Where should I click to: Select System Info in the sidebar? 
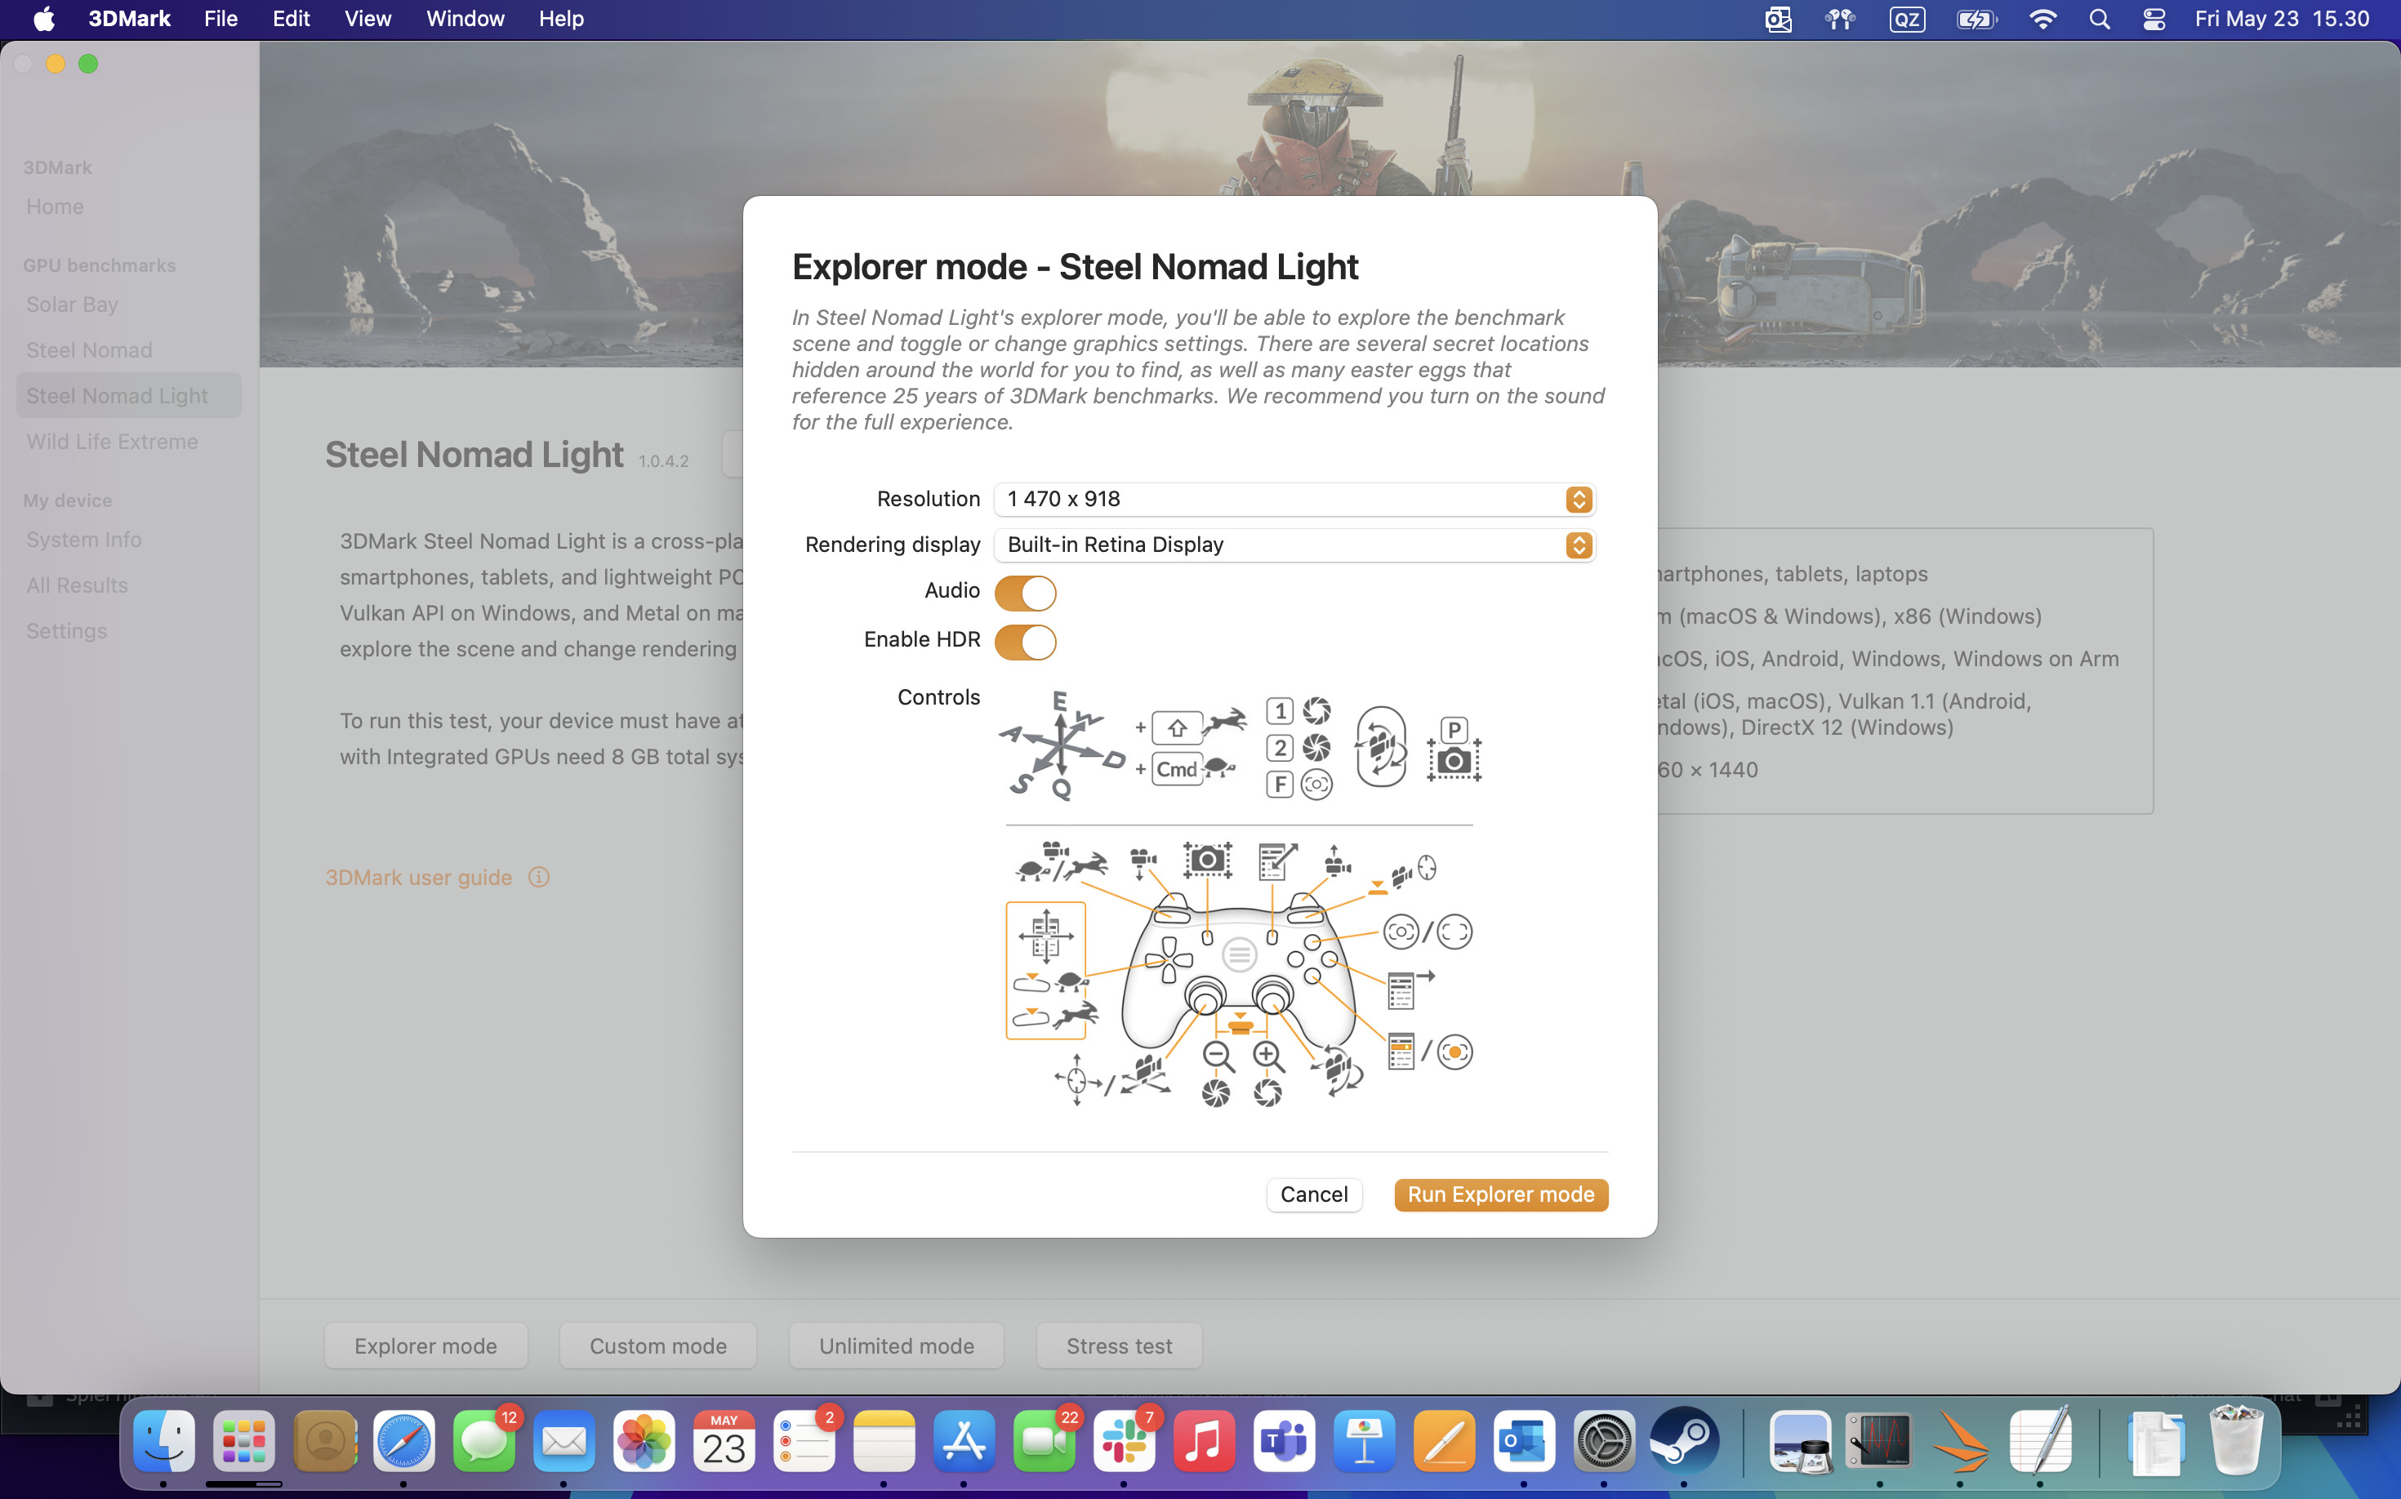point(83,540)
